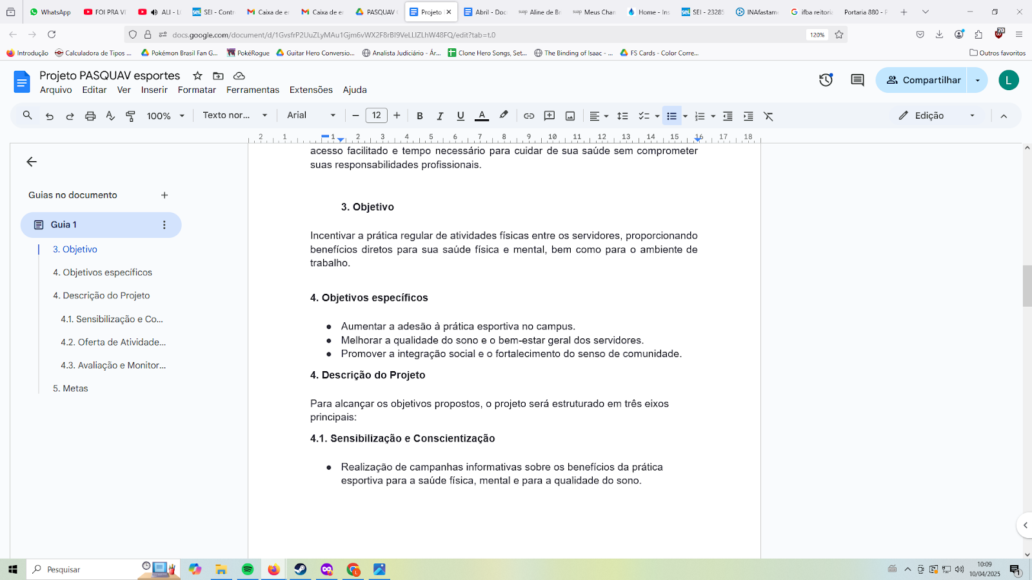The image size is (1032, 580).
Task: Undo the last action in toolbar
Action: (x=50, y=116)
